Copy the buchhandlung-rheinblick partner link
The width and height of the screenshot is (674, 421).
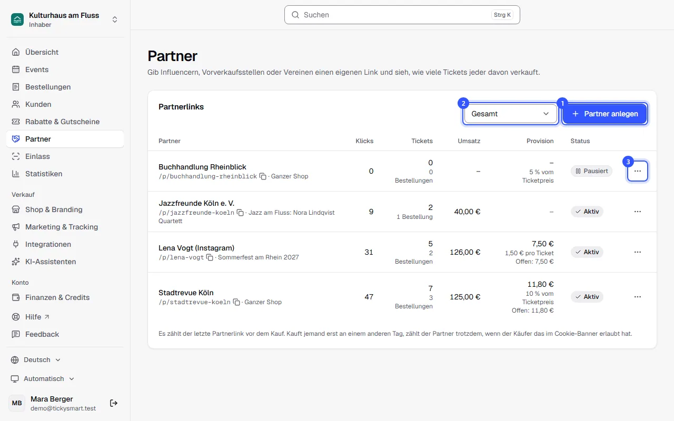click(x=263, y=176)
